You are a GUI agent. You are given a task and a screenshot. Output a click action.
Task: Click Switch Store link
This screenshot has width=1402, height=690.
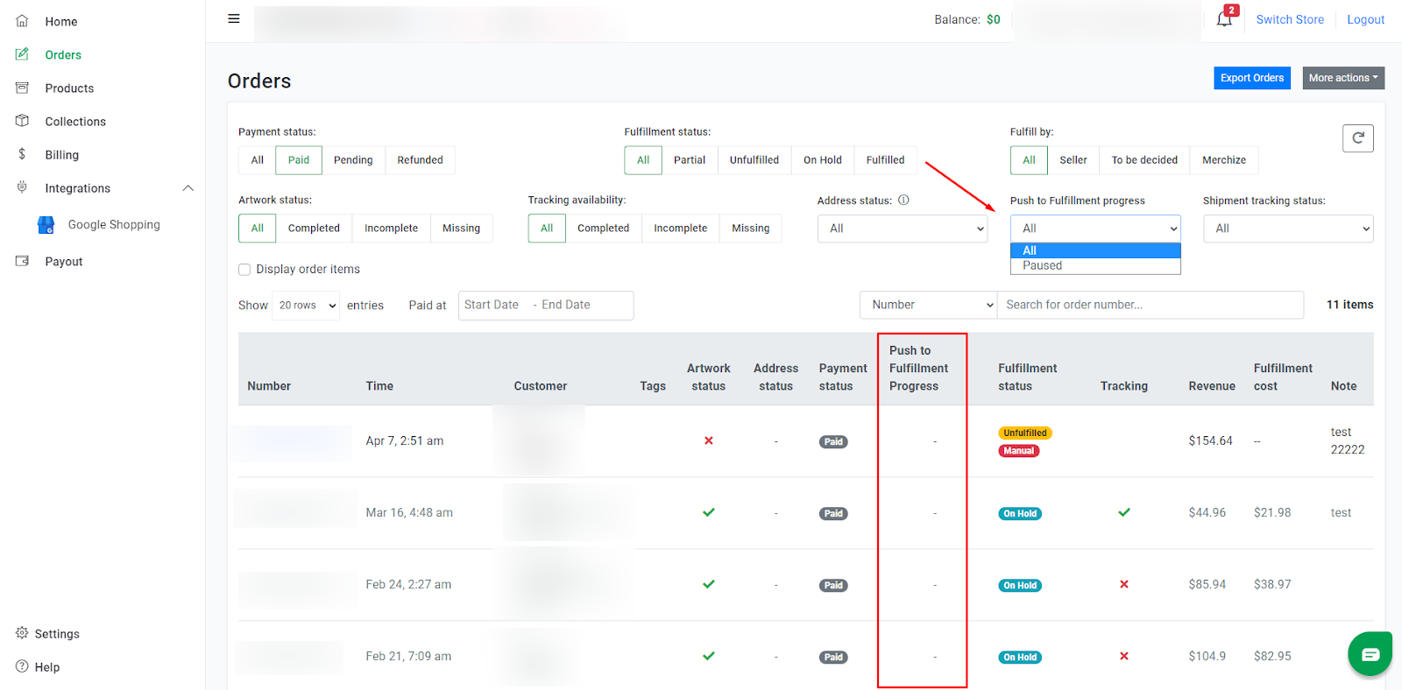[1290, 19]
